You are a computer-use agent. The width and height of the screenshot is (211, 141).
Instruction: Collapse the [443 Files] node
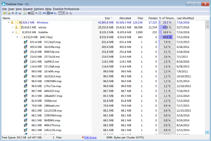(x=17, y=37)
